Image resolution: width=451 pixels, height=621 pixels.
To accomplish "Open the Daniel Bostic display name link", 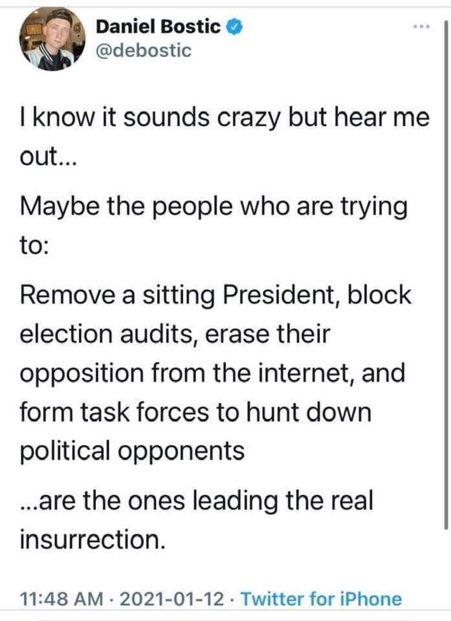I will click(158, 27).
